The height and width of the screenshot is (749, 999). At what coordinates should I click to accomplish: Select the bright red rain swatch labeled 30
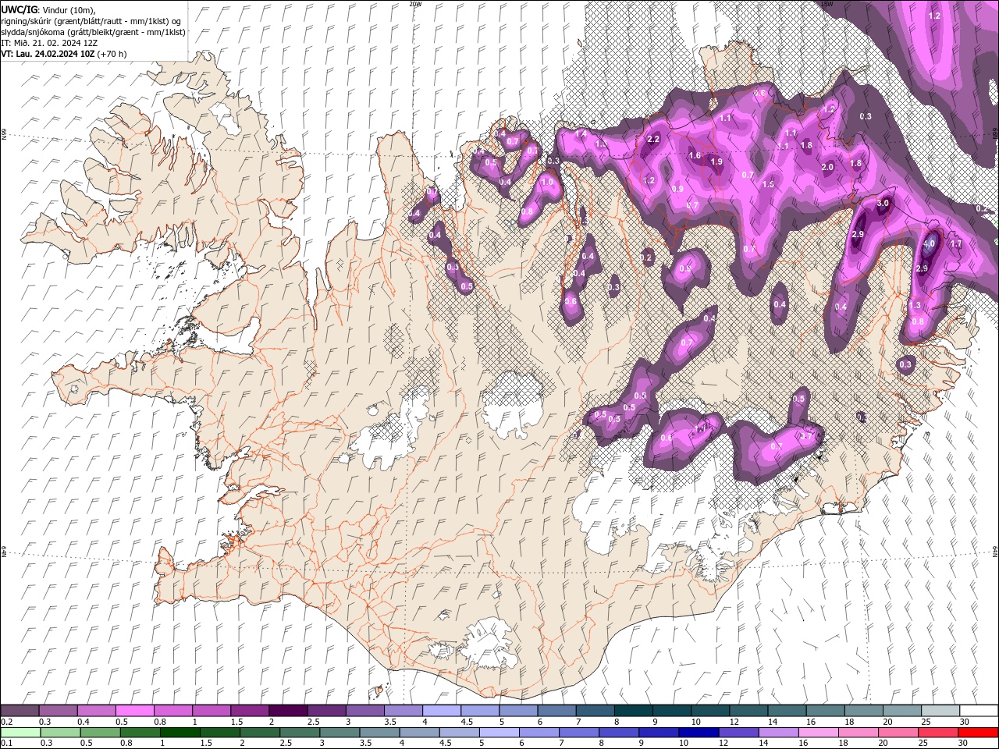[978, 733]
